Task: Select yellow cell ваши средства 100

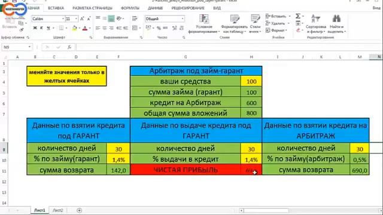Action: (x=251, y=81)
